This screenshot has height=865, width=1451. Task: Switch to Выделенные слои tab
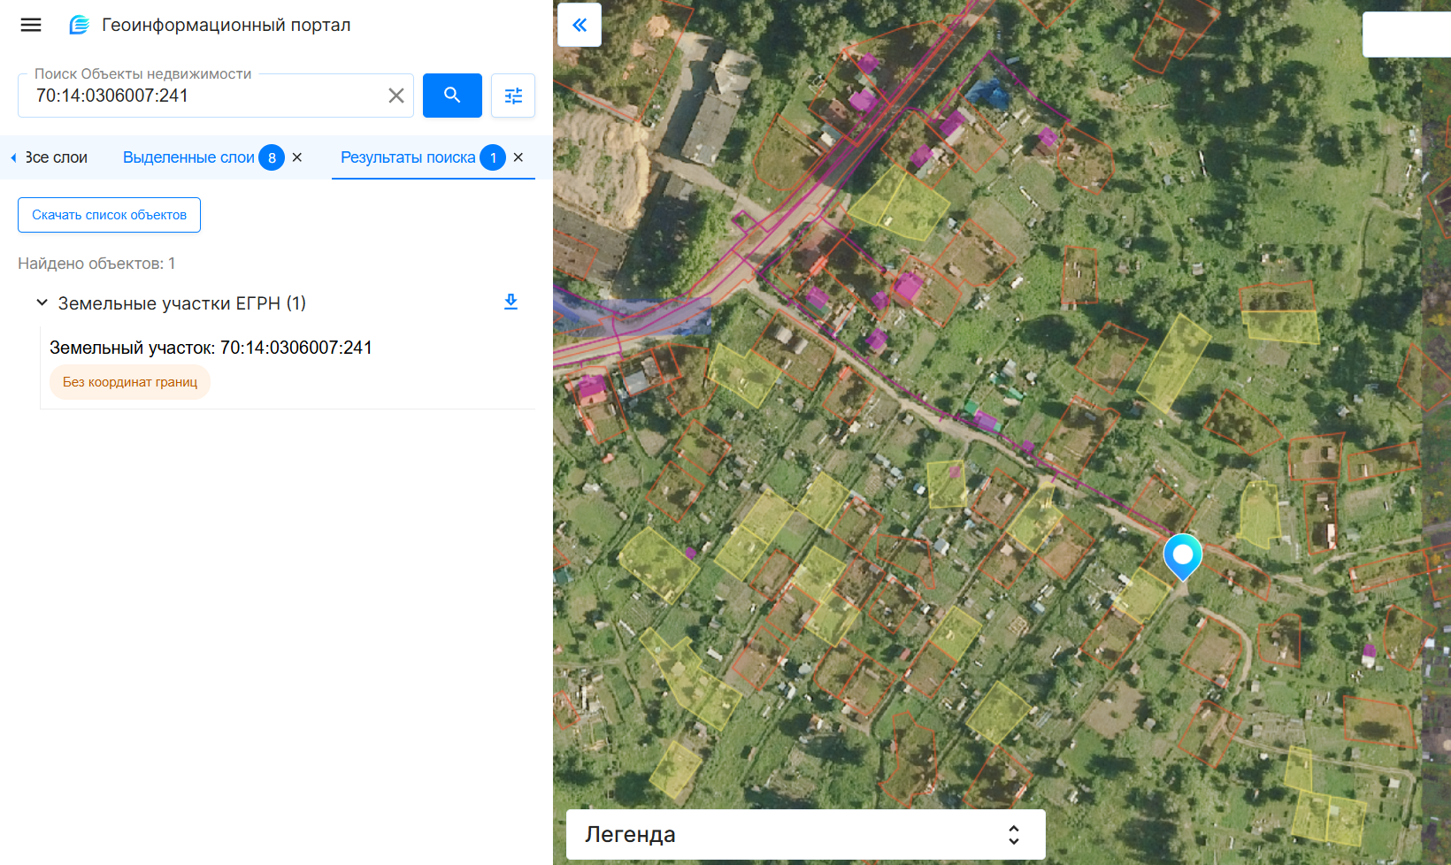click(x=188, y=157)
